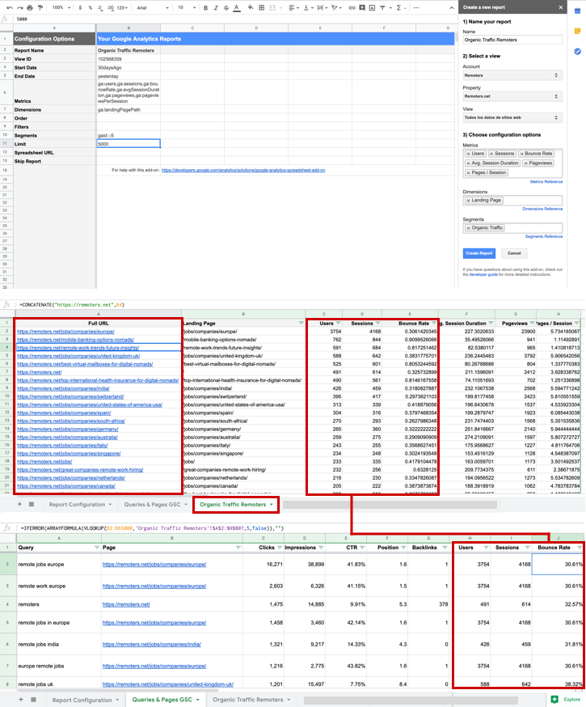Select the Limit cell containing 5000
This screenshot has width=586, height=707.
[129, 144]
